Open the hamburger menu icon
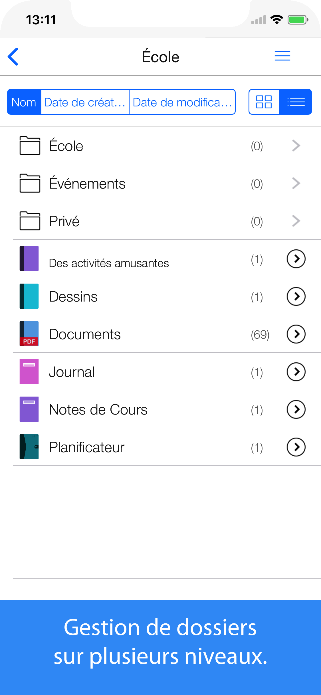321x695 pixels. (x=282, y=56)
